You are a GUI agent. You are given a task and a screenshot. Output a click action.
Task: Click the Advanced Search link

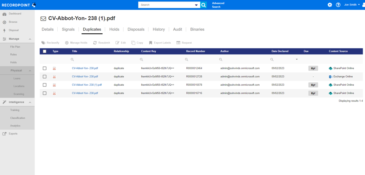coord(218,5)
